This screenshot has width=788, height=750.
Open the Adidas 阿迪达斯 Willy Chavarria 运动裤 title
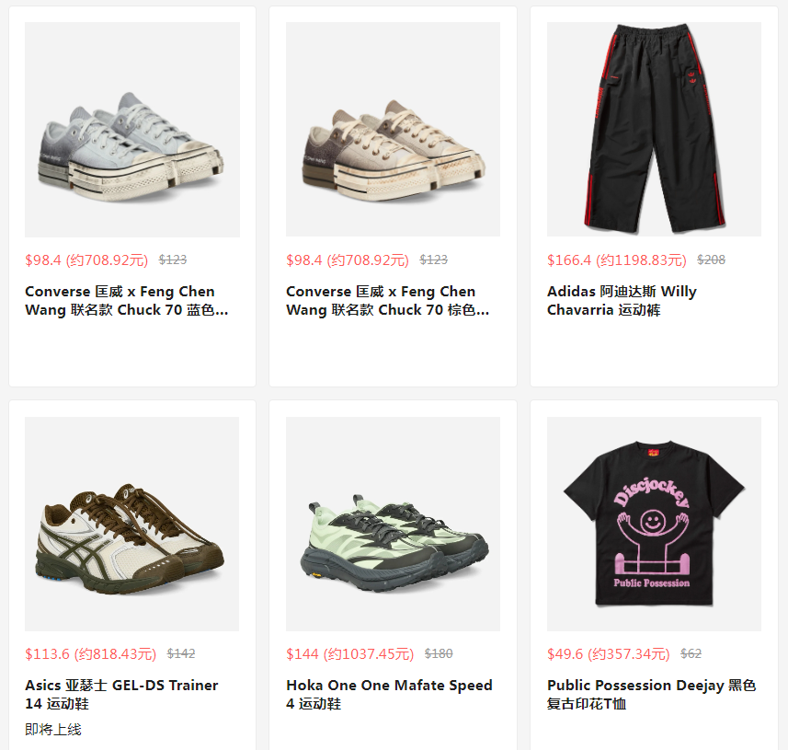pyautogui.click(x=622, y=301)
